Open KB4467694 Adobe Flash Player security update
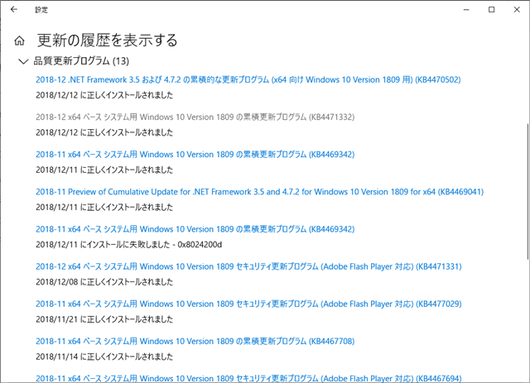 [248, 378]
